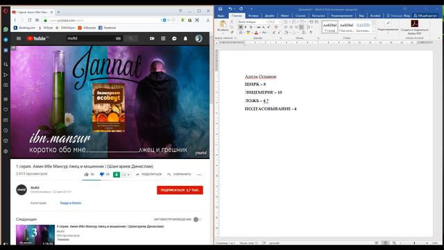
Task: Expand the Word styles gallery arrow
Action: tap(373, 31)
